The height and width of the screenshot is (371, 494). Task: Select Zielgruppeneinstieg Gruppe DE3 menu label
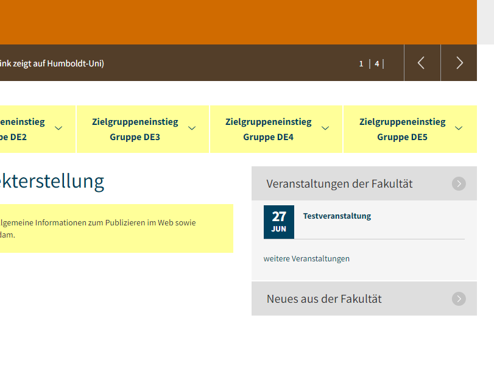[135, 129]
